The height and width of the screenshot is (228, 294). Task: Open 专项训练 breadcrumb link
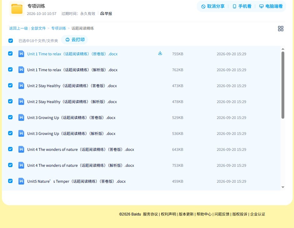pyautogui.click(x=58, y=28)
